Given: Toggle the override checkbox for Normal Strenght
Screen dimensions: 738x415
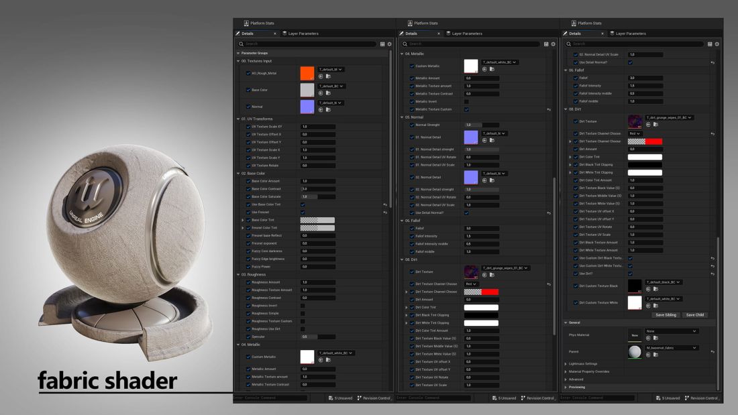Looking at the screenshot, I should point(413,125).
